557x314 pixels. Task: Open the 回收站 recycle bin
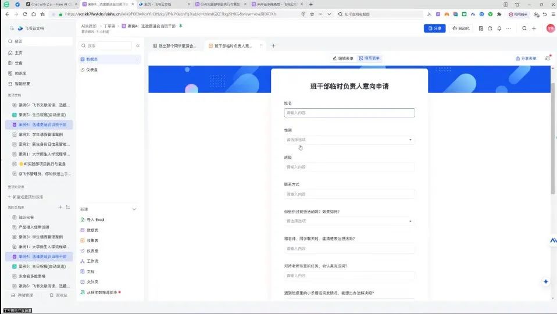pos(58,295)
